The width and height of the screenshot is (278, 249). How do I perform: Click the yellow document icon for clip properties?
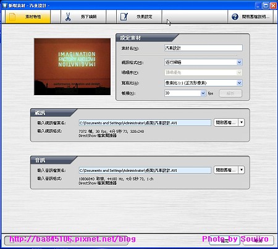tap(12, 17)
